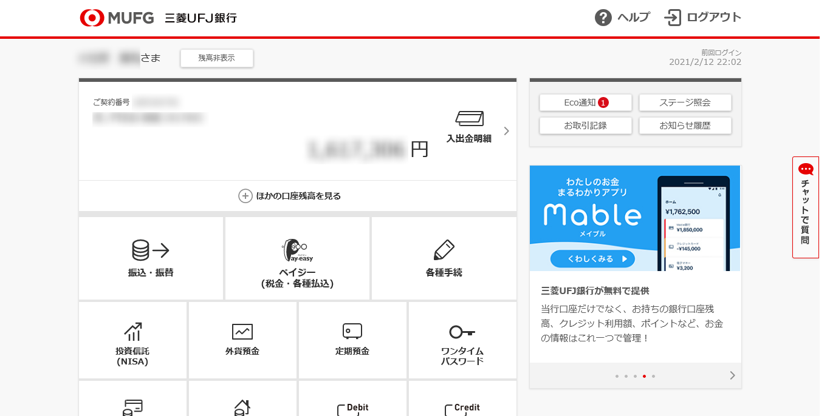Click the logout door arrow icon
Image resolution: width=830 pixels, height=416 pixels.
click(x=673, y=18)
